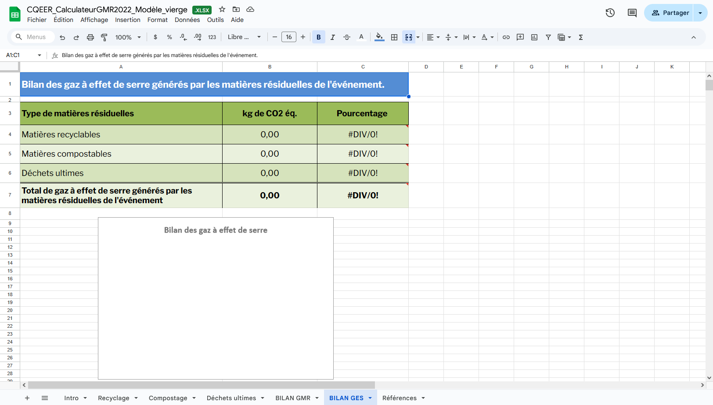713x405 pixels.
Task: Check the cloud save status icon
Action: (x=250, y=9)
